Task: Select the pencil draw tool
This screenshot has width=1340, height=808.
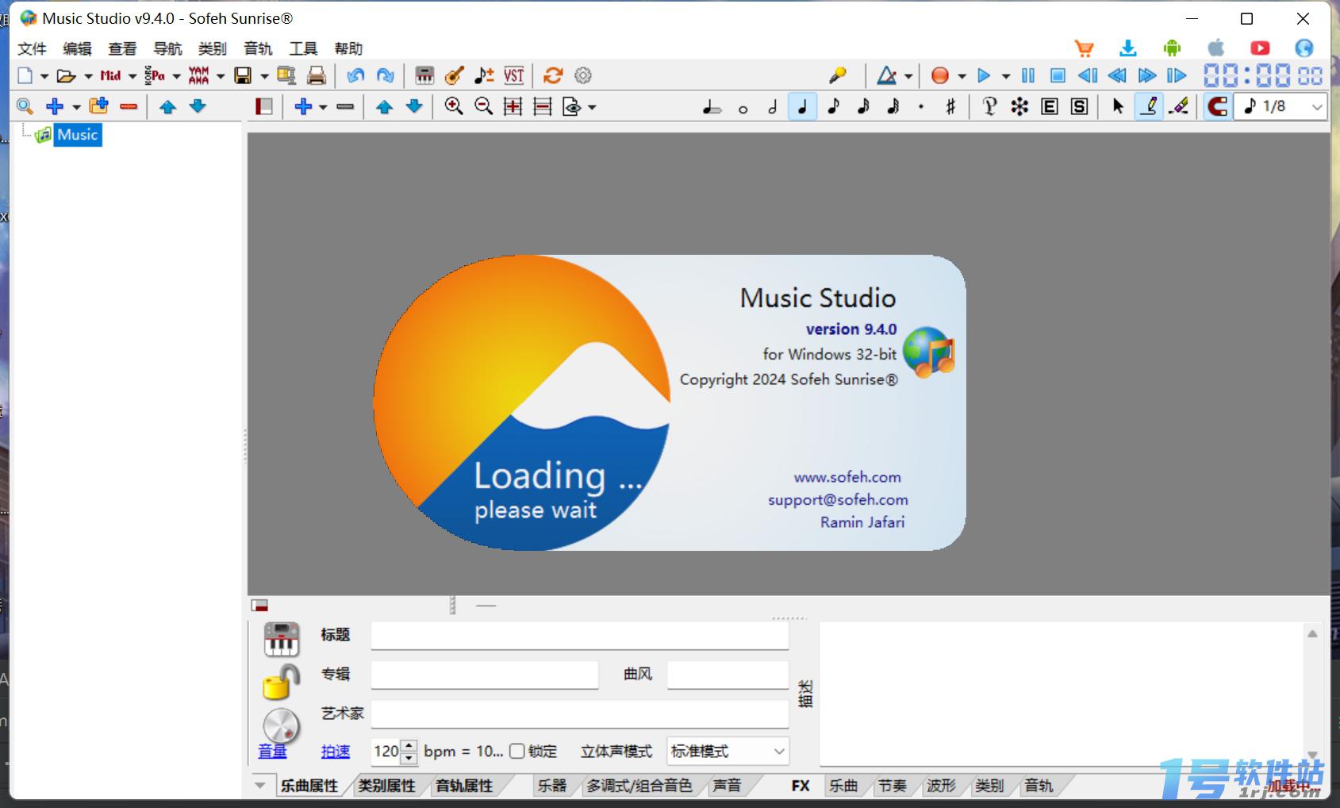Action: (1149, 106)
